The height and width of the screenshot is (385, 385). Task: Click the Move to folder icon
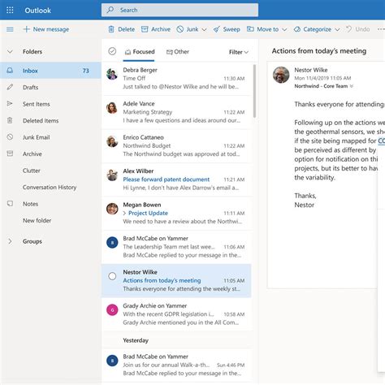click(x=250, y=29)
